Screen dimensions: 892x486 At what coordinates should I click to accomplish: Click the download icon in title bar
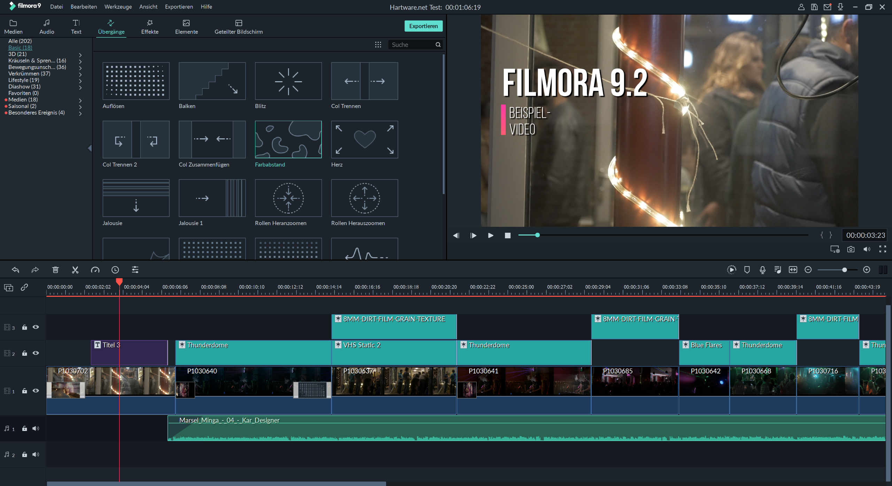[840, 7]
